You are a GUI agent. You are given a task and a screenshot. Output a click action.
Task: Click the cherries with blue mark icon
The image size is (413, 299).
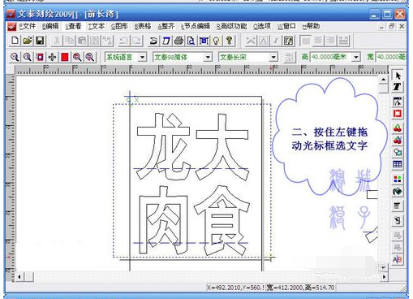[x=398, y=141]
